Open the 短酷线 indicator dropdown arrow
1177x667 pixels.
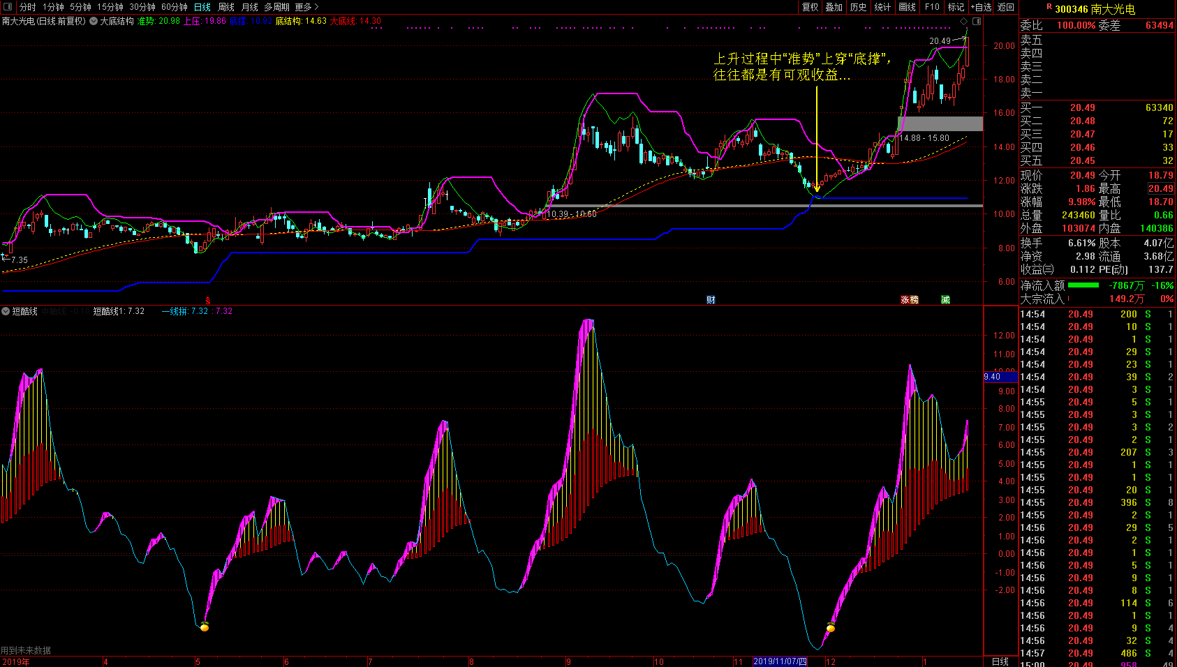point(6,311)
